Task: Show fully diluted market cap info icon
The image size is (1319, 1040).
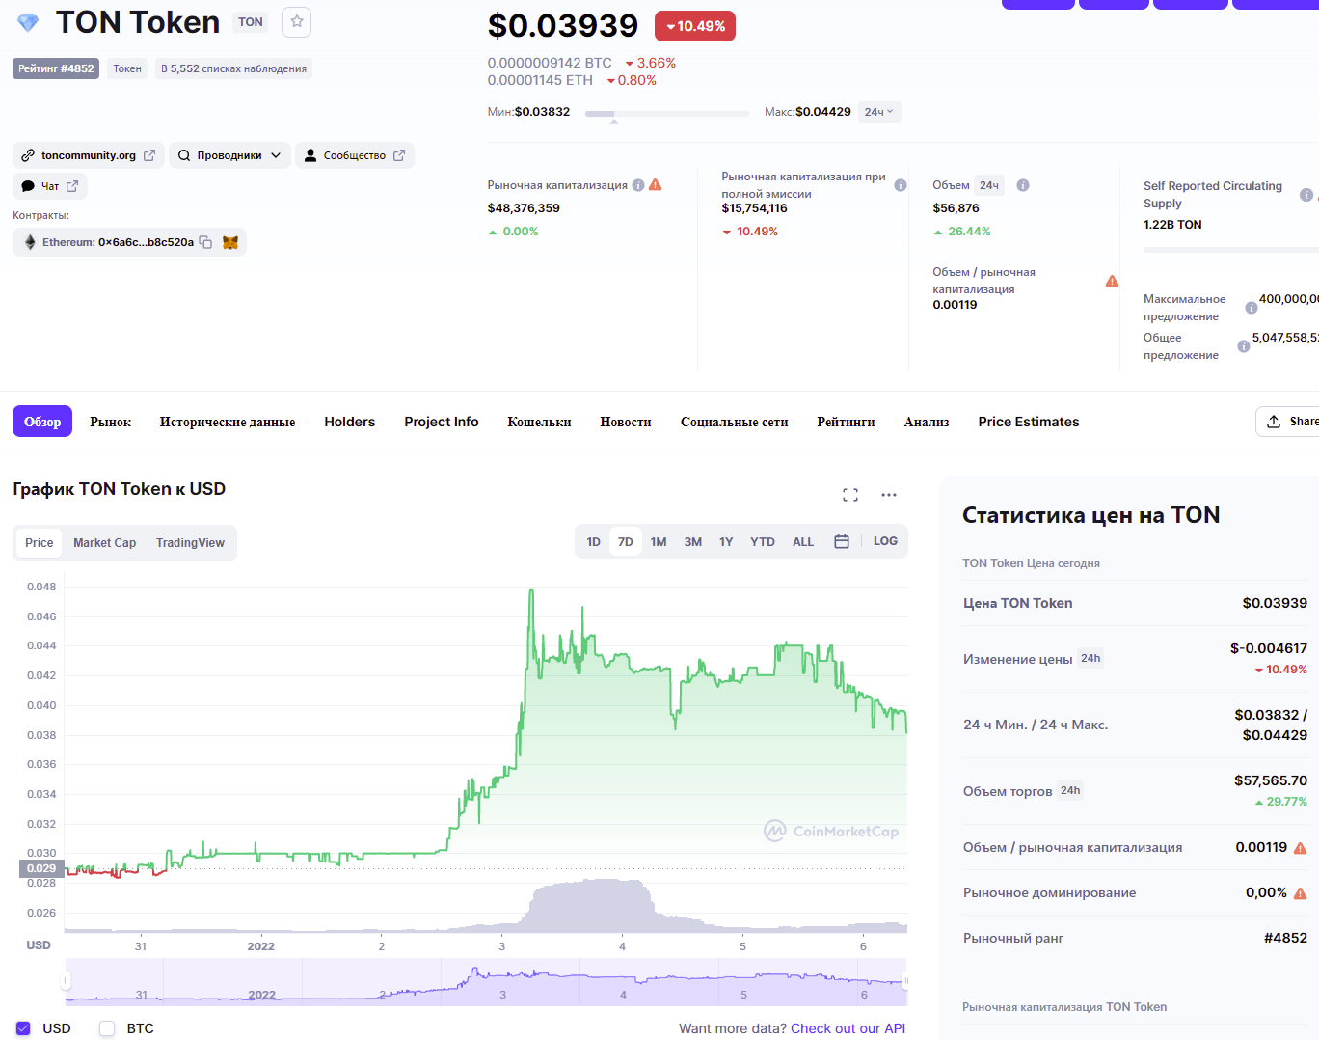Action: point(901,185)
